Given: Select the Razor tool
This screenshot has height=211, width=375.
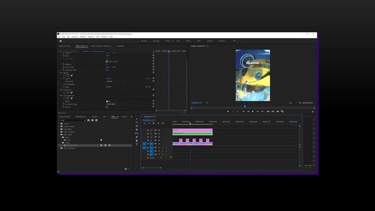Looking at the screenshot, I should pyautogui.click(x=137, y=130).
